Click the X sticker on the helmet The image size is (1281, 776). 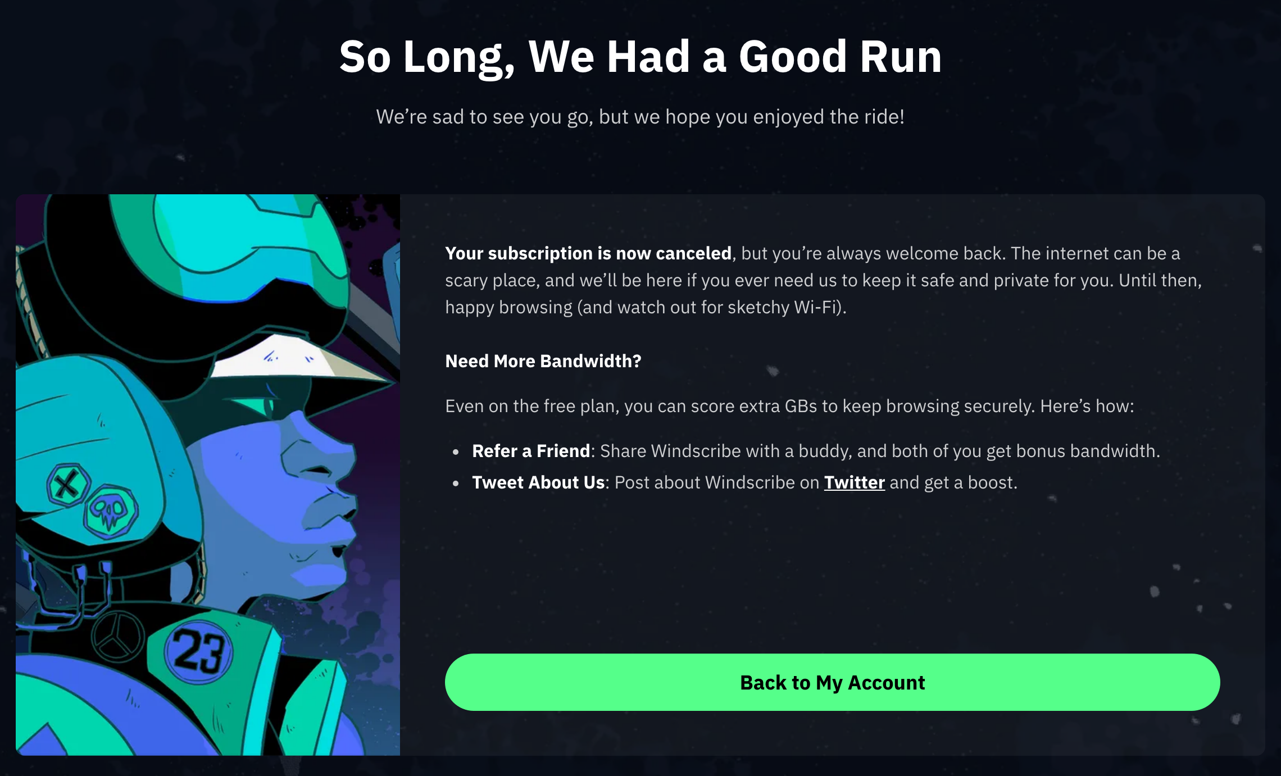pyautogui.click(x=67, y=485)
